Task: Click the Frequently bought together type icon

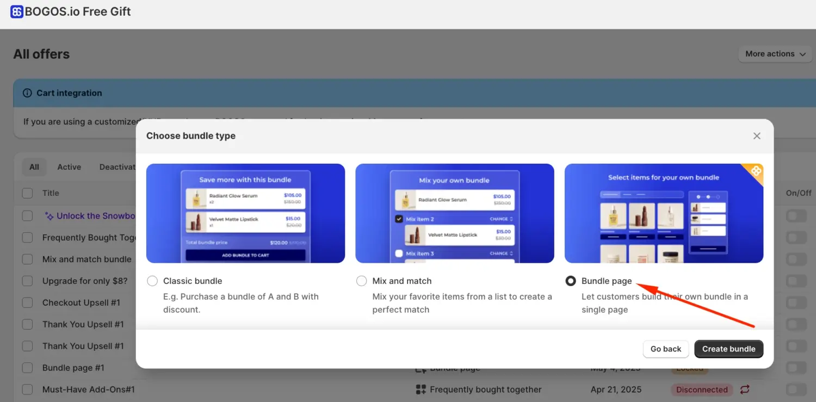Action: (421, 389)
